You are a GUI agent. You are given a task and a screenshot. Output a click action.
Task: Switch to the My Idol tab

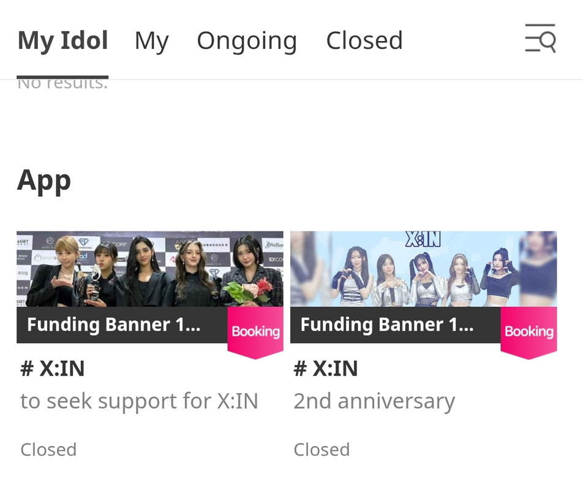[x=63, y=40]
